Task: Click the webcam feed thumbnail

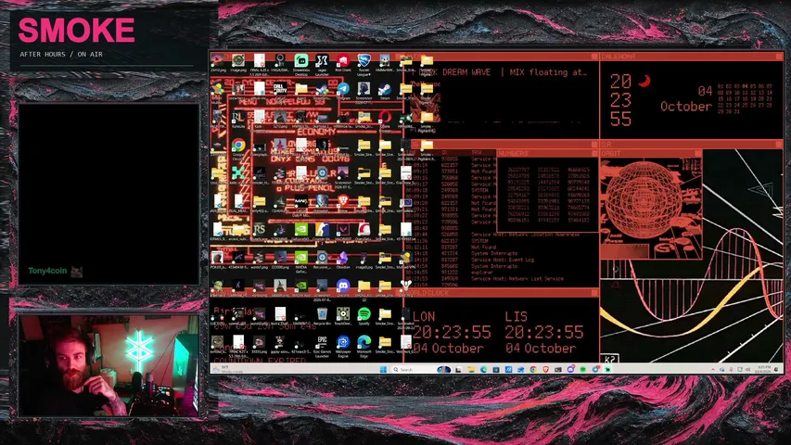Action: 109,366
